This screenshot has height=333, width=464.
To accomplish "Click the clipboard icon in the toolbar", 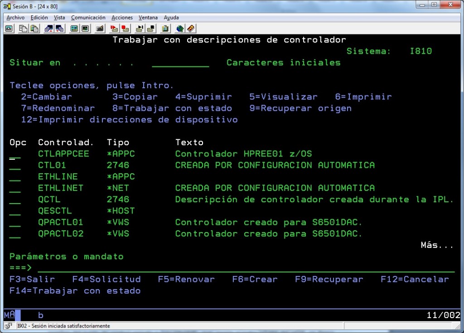I will (x=165, y=29).
